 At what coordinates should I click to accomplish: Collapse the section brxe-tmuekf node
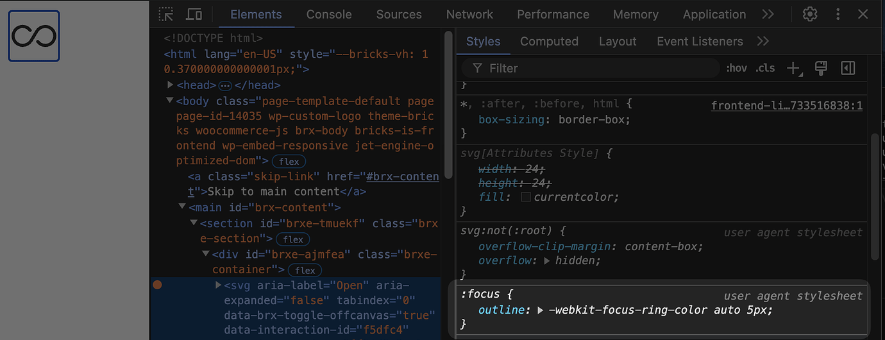(x=193, y=222)
